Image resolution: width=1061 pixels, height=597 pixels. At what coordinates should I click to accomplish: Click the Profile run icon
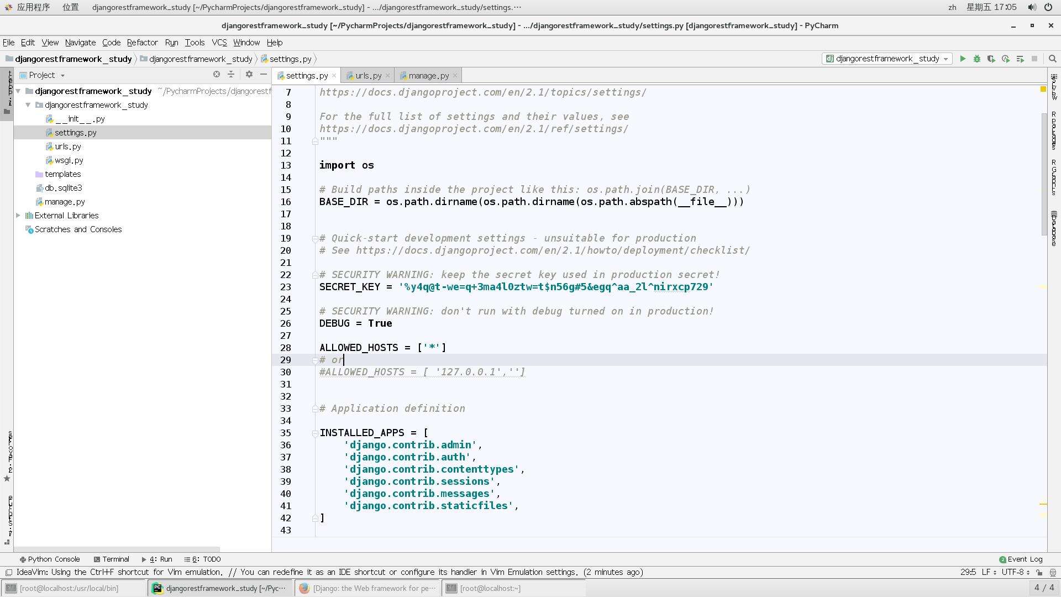click(x=1006, y=59)
